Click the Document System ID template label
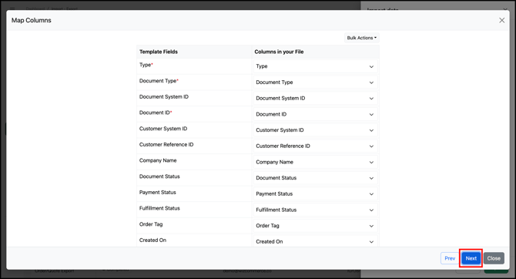The image size is (516, 279). coord(164,97)
